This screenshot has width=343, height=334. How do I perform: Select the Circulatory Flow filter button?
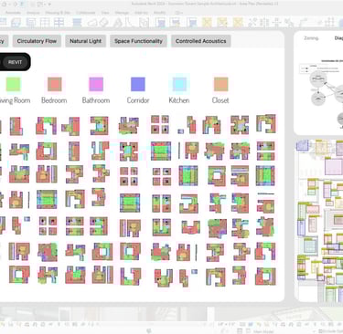[37, 41]
